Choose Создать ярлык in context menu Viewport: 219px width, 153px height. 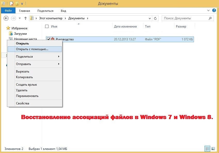pos(35,85)
